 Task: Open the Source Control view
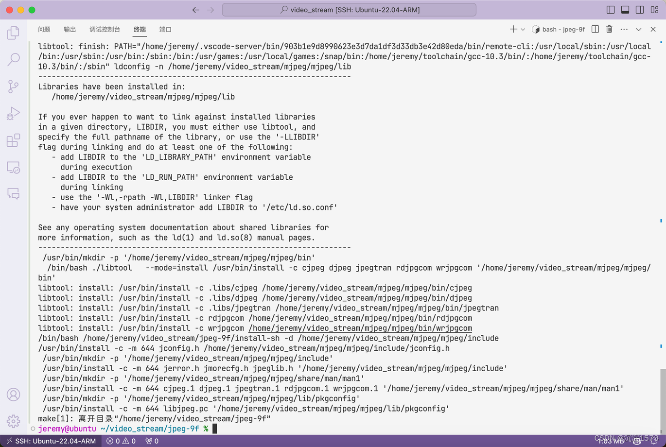click(x=13, y=86)
